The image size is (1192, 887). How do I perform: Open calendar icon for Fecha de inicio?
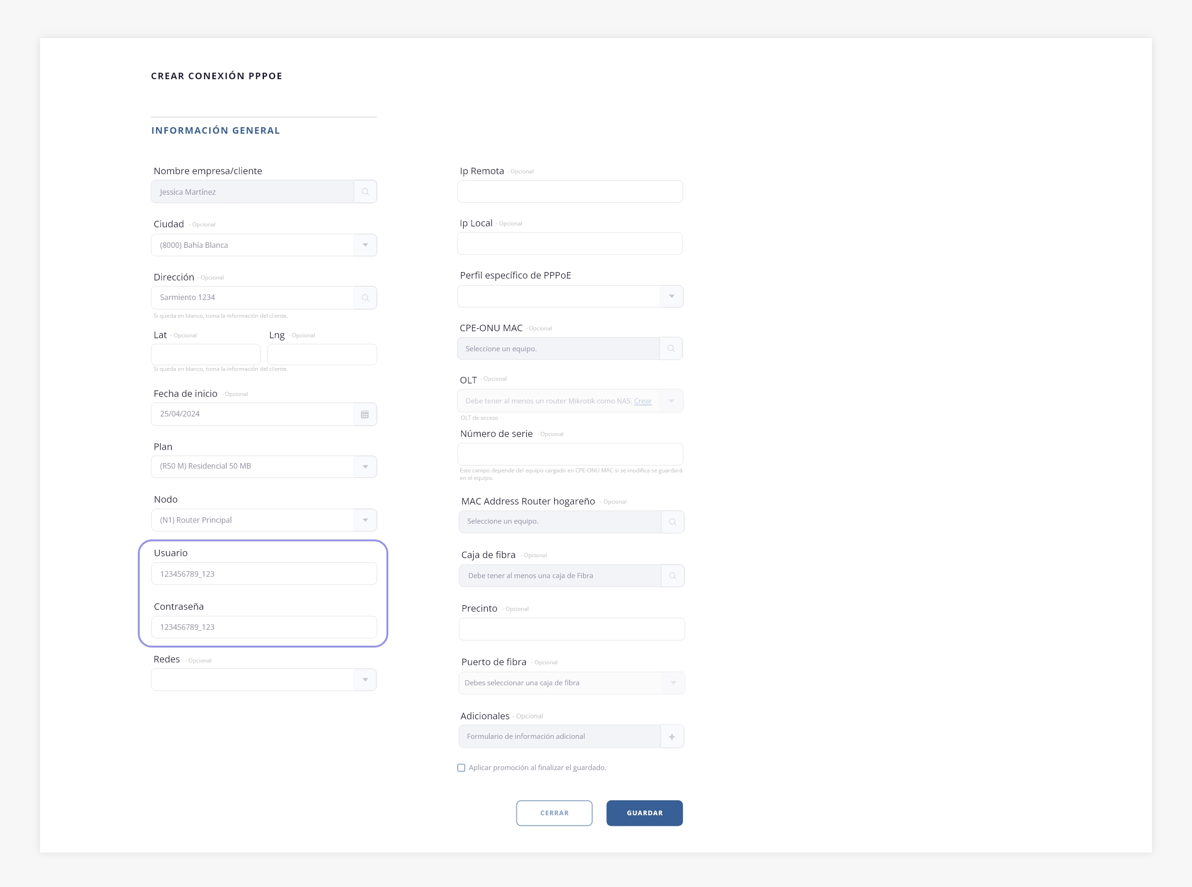[365, 414]
